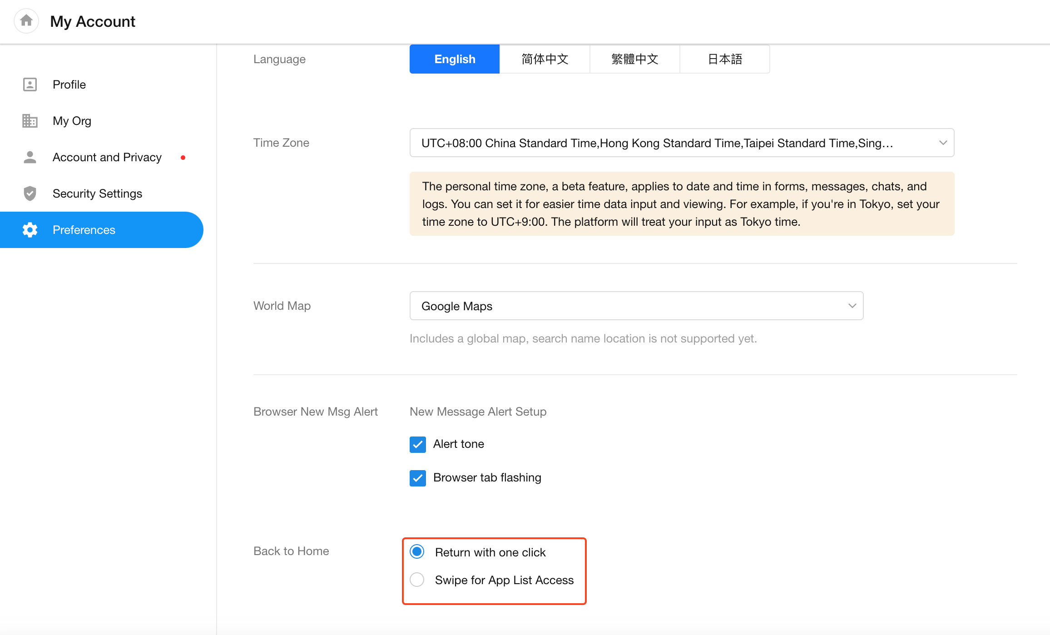1050x635 pixels.
Task: Choose 繁體中文 language option
Action: (x=634, y=59)
